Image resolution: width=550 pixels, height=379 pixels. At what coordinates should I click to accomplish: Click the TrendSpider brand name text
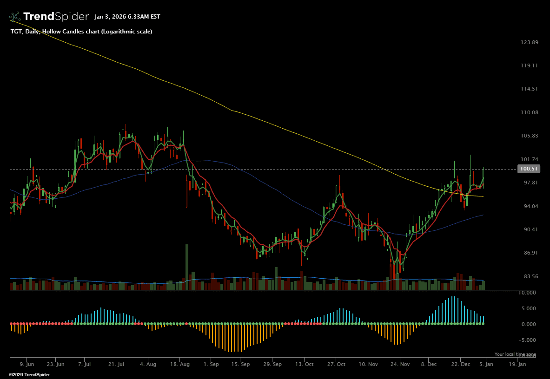pyautogui.click(x=55, y=17)
